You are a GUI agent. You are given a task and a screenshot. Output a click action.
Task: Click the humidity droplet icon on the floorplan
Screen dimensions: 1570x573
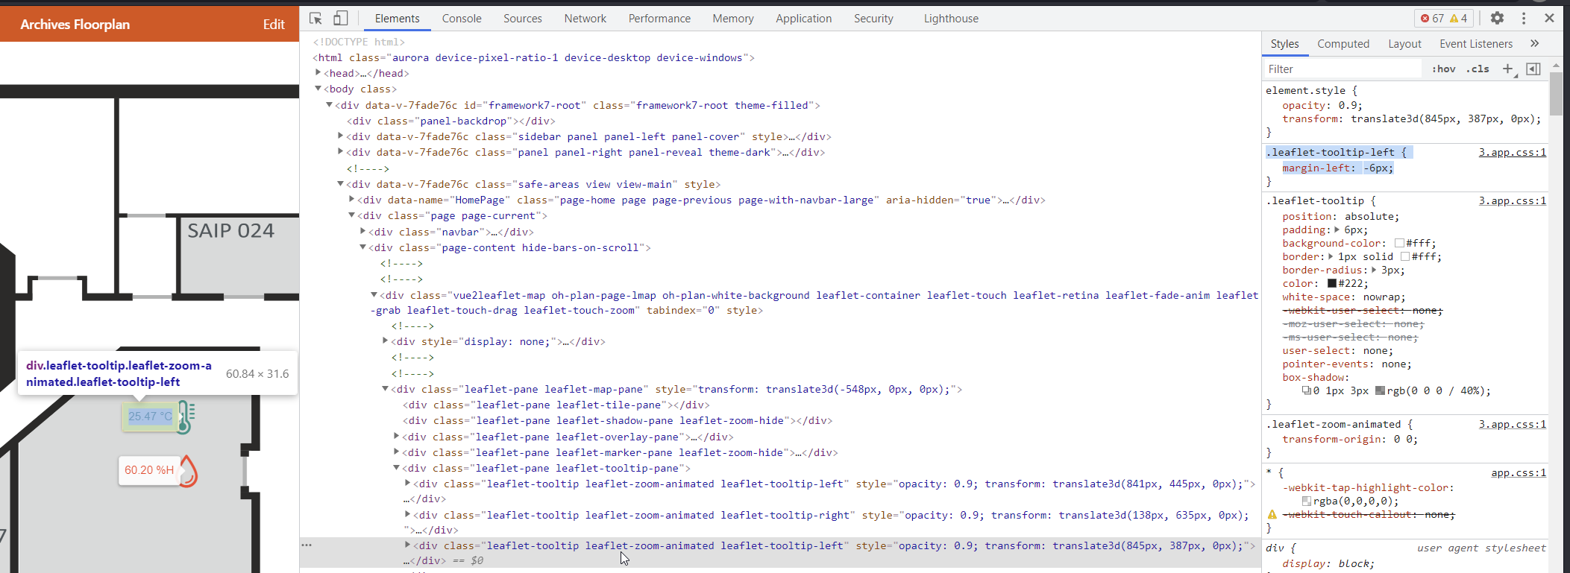point(188,471)
